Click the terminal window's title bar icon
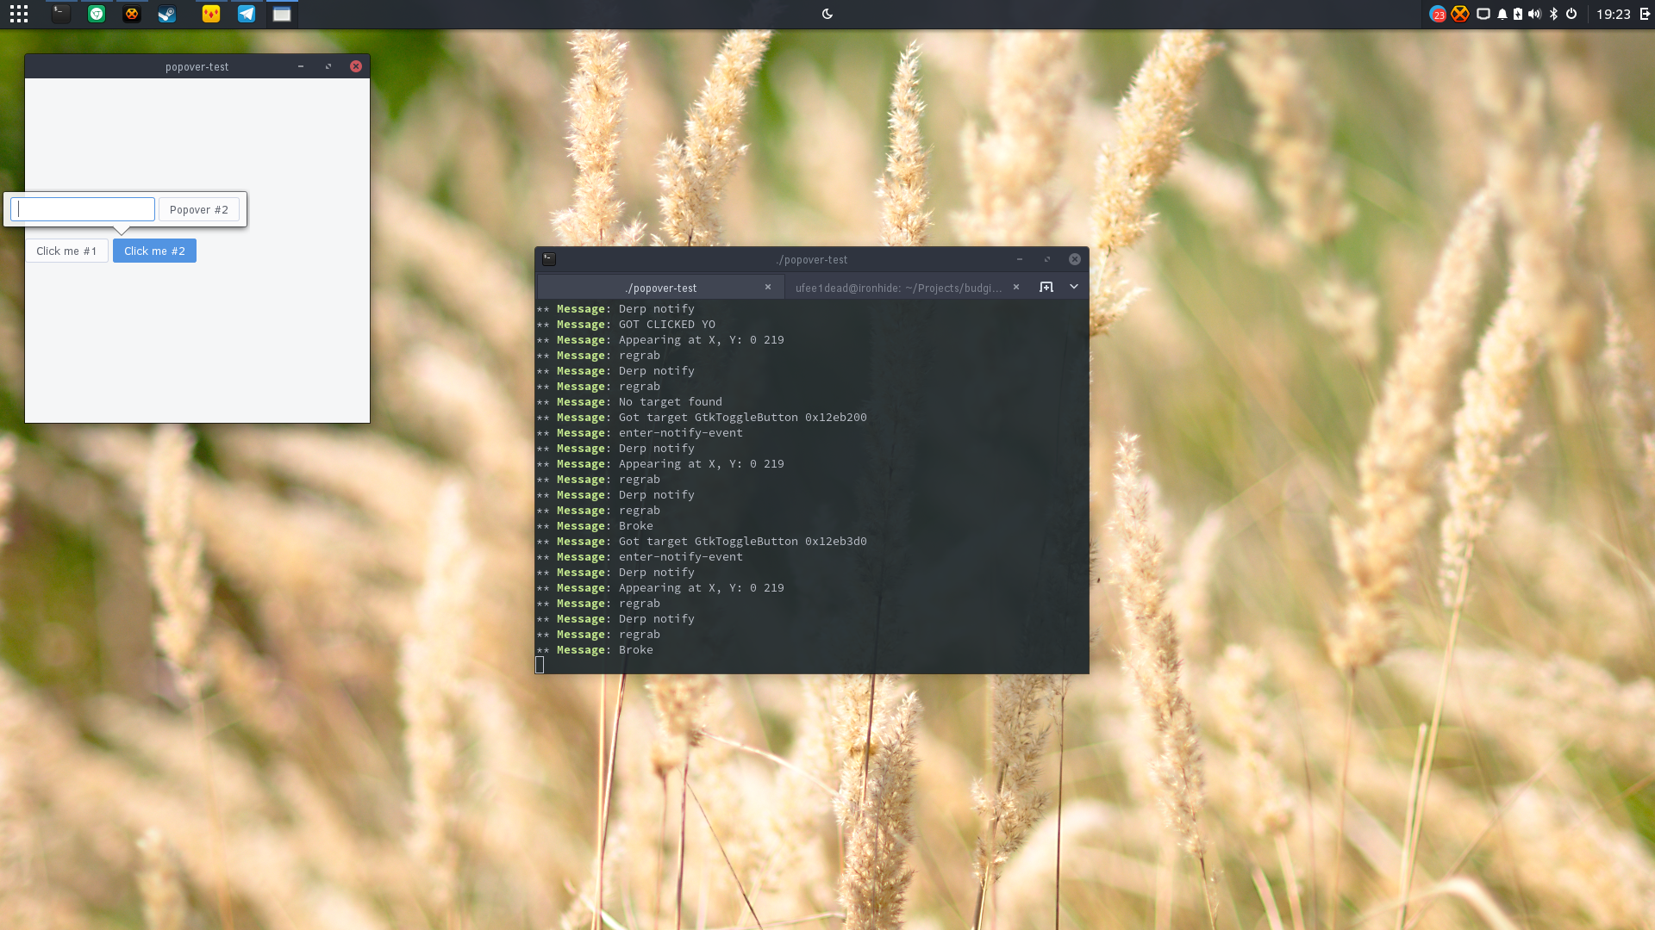 [x=549, y=259]
